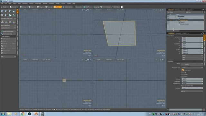Click icon right of the command field

coord(204,110)
